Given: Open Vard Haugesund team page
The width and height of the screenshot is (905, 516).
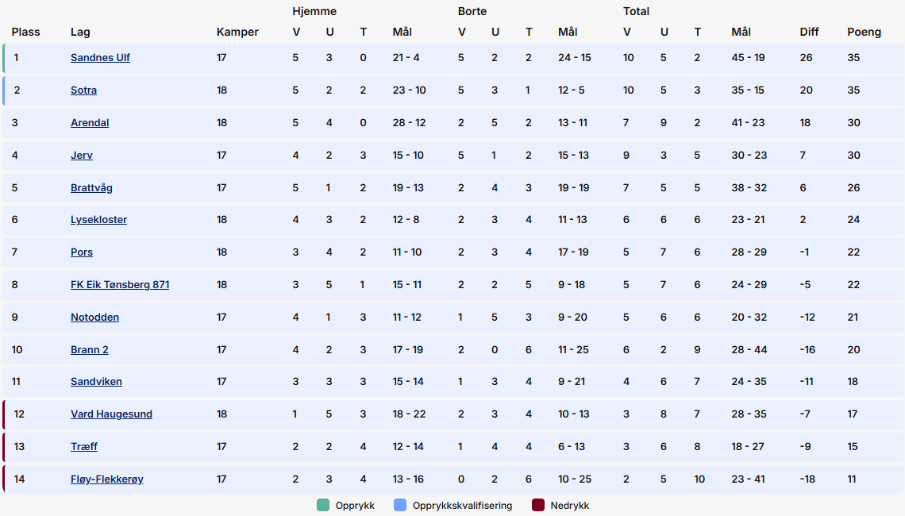Looking at the screenshot, I should click(111, 414).
